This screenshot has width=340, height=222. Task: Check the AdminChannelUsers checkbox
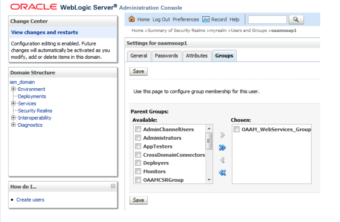click(138, 129)
